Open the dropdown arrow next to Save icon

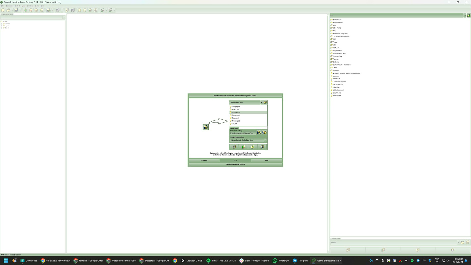coord(20,10)
